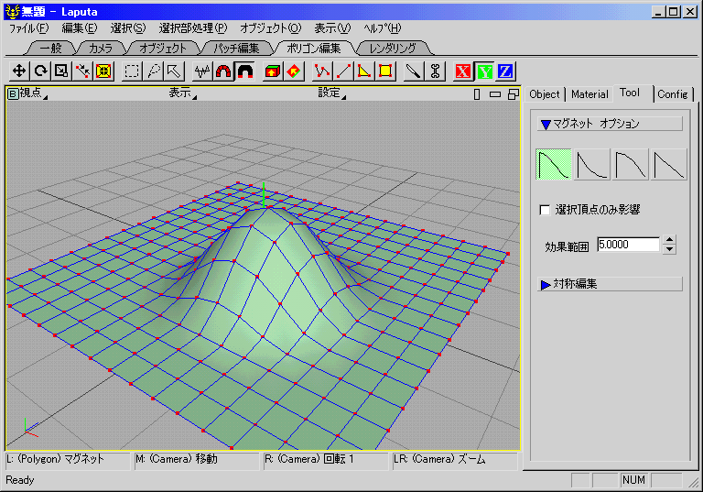
Task: Click status text L: (Polygon) マグネット
Action: pos(56,459)
